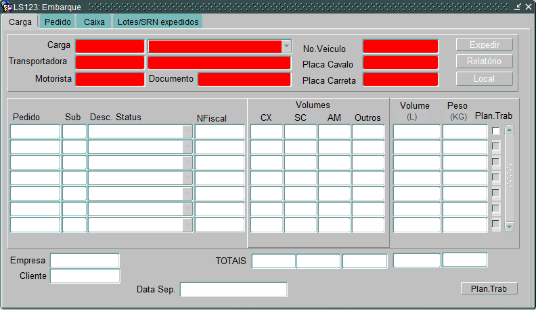Click the Documento field
The height and width of the screenshot is (310, 536).
[x=244, y=80]
